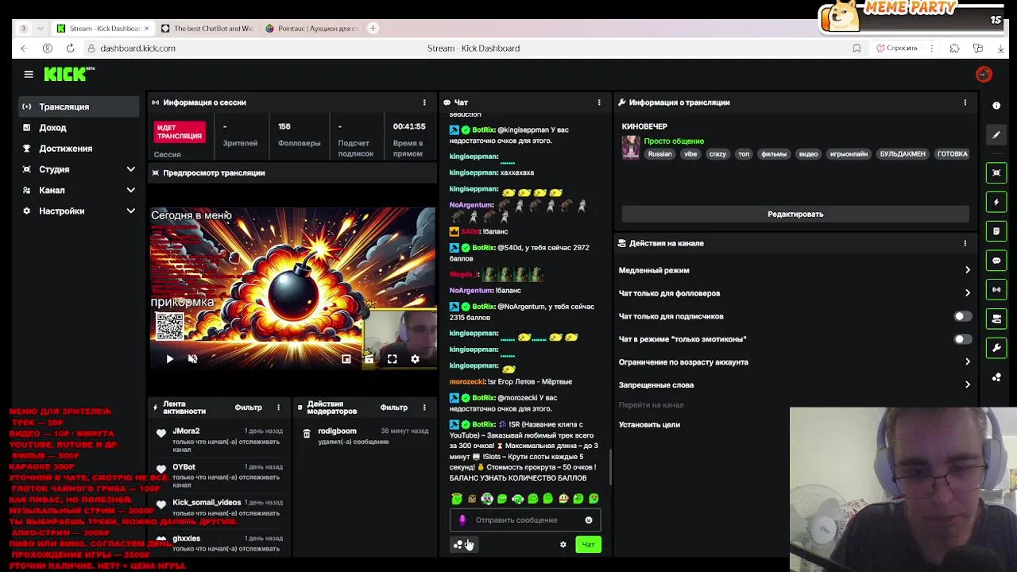Bookmark this page in browser
The height and width of the screenshot is (572, 1017).
point(857,48)
